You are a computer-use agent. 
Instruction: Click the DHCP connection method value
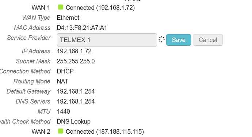pyautogui.click(x=65, y=71)
